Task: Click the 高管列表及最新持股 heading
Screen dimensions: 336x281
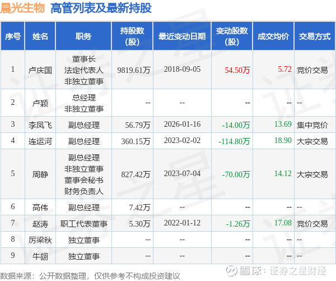Action: [x=101, y=8]
